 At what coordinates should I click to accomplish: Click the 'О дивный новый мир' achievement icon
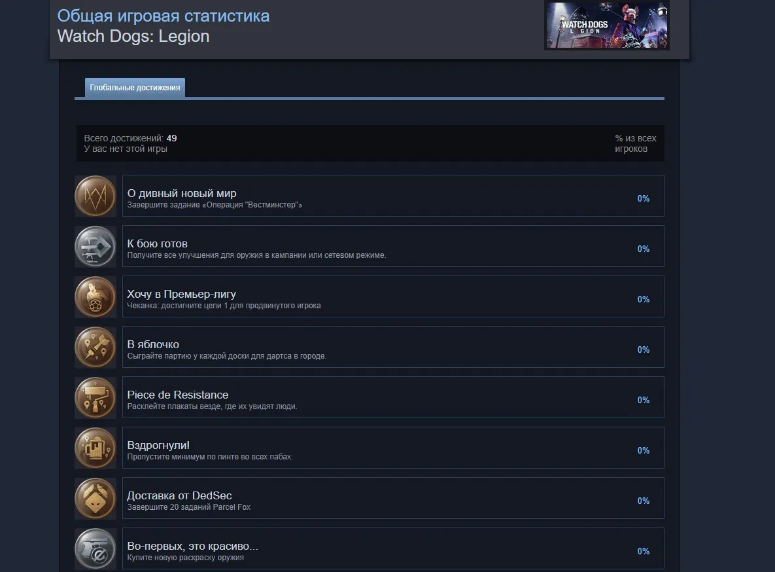click(x=95, y=196)
